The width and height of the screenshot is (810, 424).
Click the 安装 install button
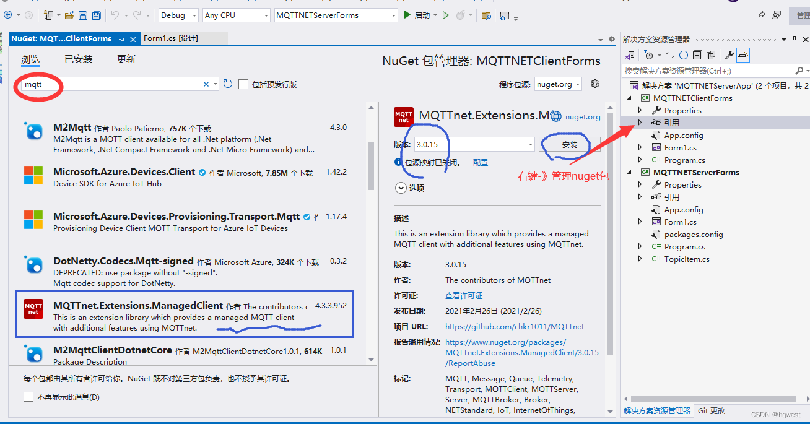coord(569,145)
